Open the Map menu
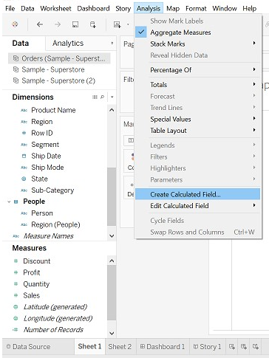The height and width of the screenshot is (358, 269). coord(173,9)
